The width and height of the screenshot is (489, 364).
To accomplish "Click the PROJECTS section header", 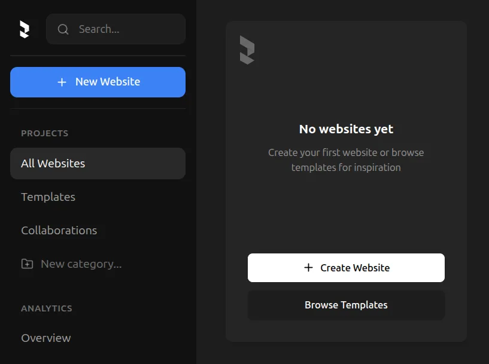I will pyautogui.click(x=45, y=133).
